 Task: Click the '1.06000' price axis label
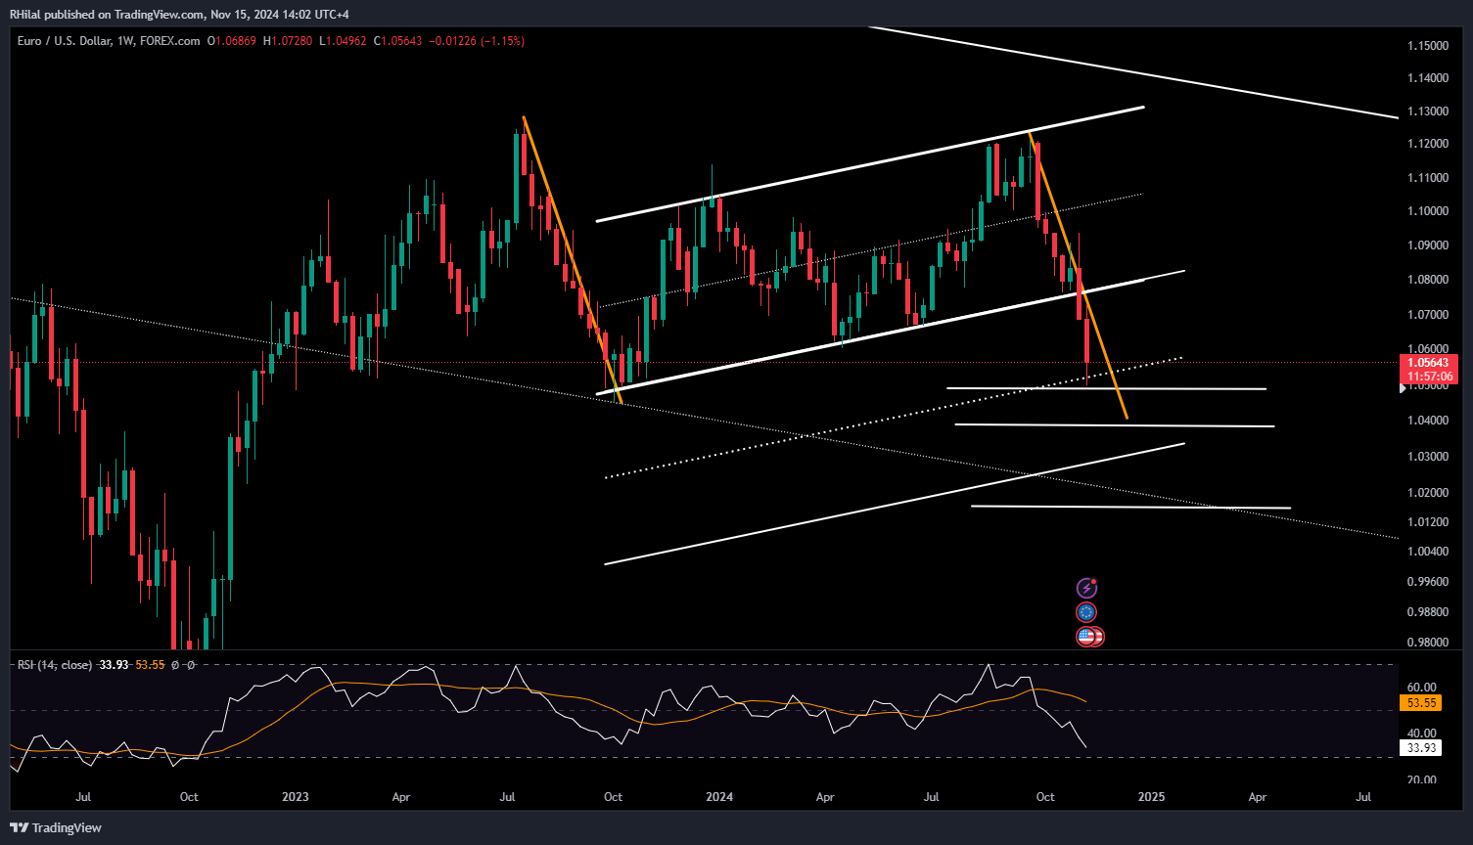pyautogui.click(x=1428, y=349)
